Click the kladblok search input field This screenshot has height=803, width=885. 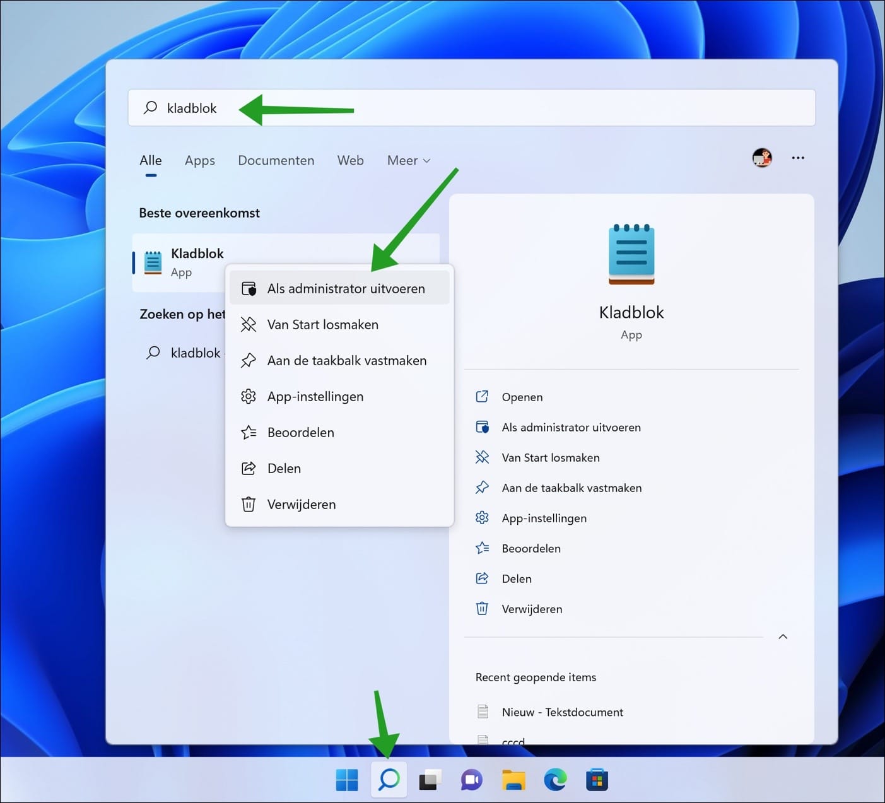click(x=192, y=108)
